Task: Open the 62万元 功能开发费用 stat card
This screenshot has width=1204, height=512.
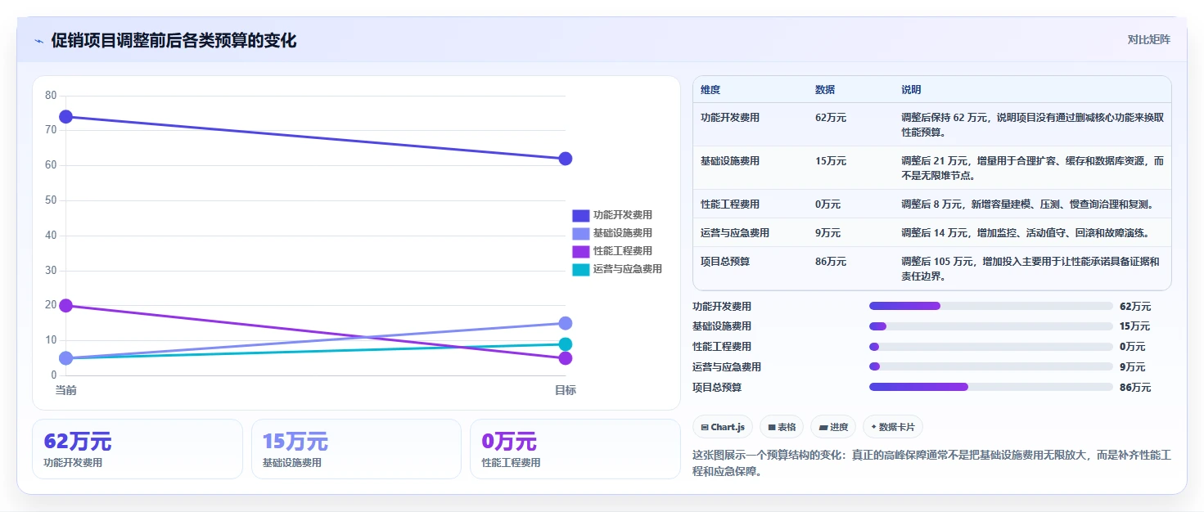Action: coord(138,449)
